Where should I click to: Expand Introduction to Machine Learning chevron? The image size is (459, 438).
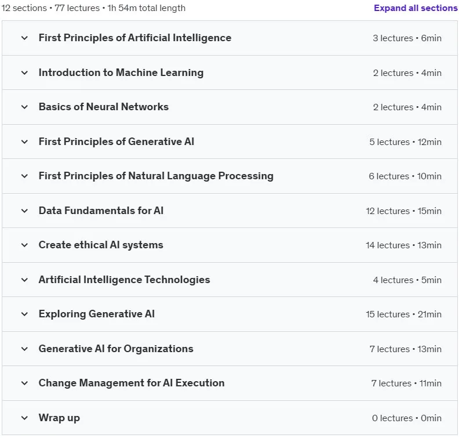pos(24,73)
